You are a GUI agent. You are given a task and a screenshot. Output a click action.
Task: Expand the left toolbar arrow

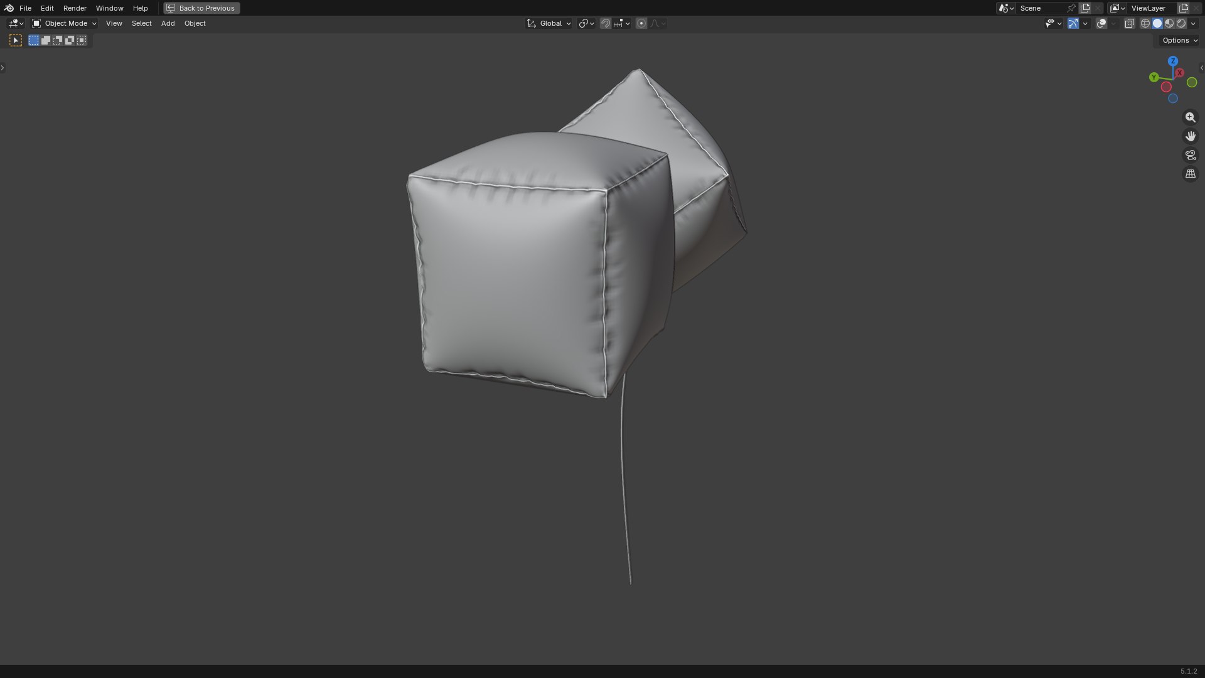[3, 68]
